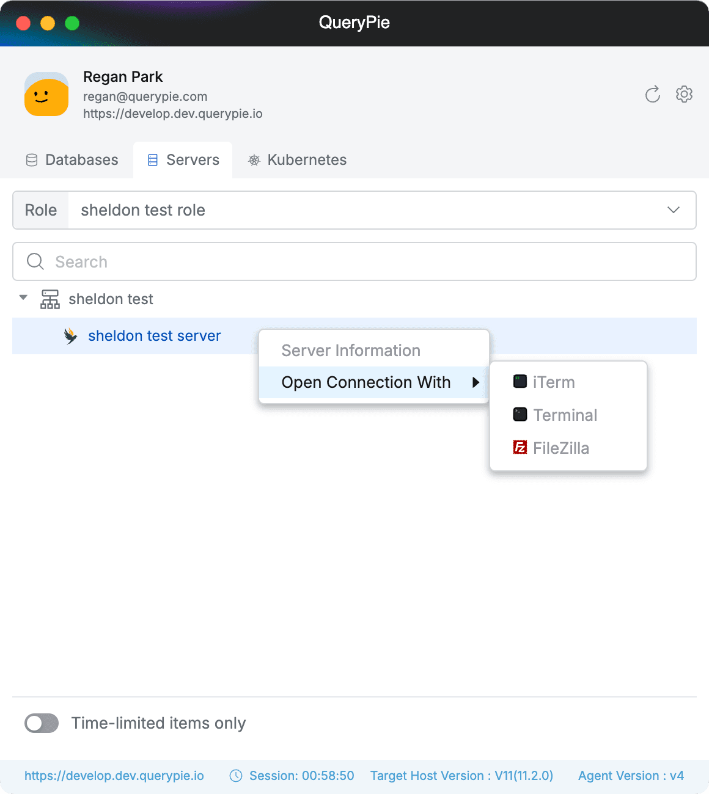This screenshot has width=709, height=794.
Task: Click the Terminal app icon
Action: click(520, 414)
